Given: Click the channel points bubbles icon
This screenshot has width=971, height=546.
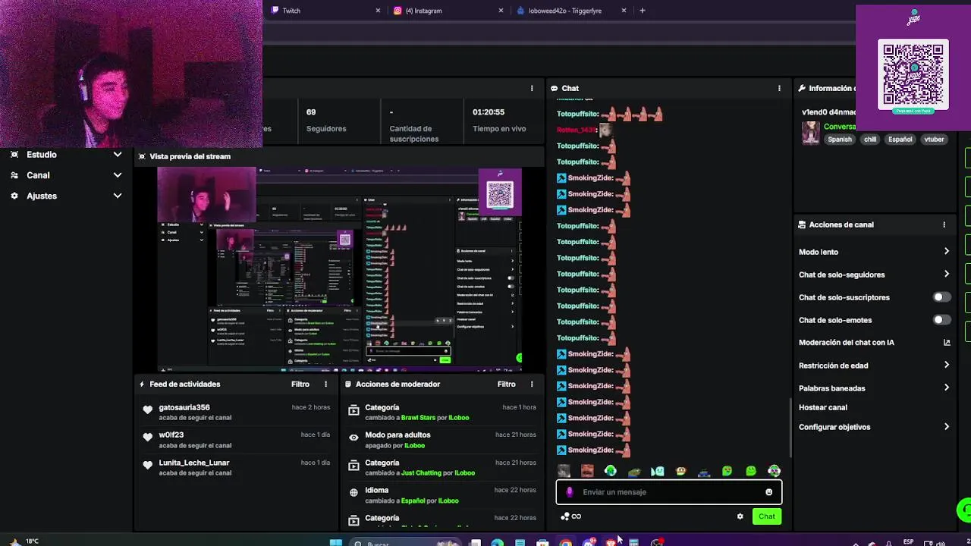Looking at the screenshot, I should (564, 516).
